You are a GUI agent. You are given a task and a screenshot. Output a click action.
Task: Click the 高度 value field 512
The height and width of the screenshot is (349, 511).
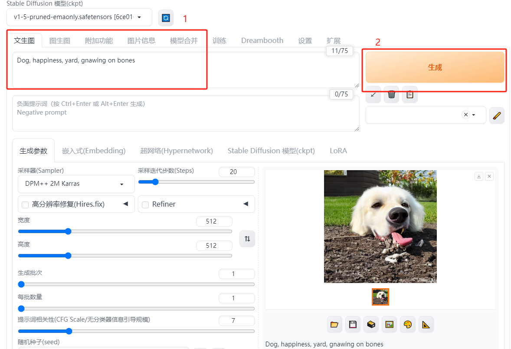click(214, 246)
